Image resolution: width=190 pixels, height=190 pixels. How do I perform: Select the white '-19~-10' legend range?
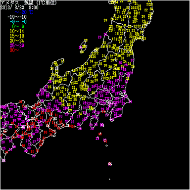click(x=17, y=17)
